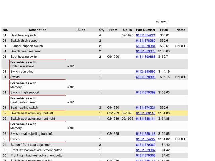Click the Part Number column header

[145, 30]
